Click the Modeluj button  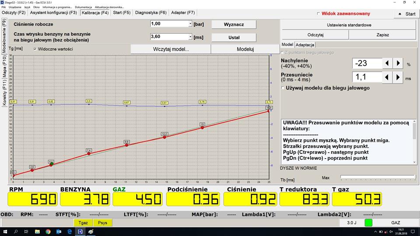245,49
